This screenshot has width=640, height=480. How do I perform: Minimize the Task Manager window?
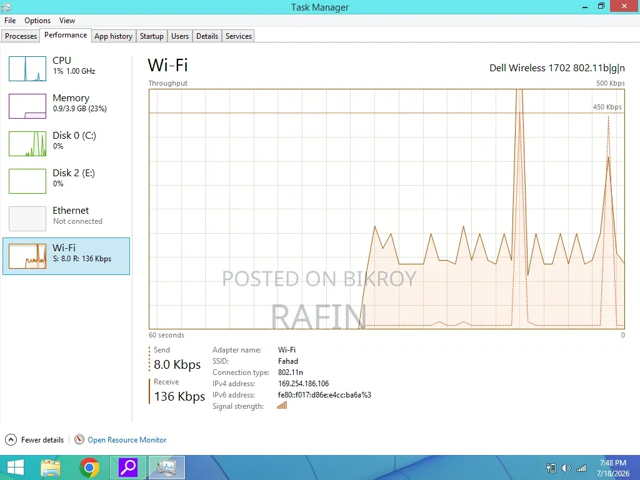tap(585, 7)
